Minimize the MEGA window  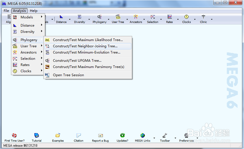(x=218, y=3)
